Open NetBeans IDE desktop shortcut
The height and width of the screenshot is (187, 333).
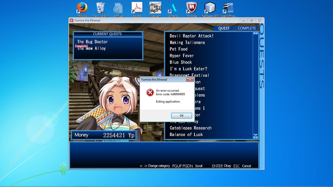point(210,8)
